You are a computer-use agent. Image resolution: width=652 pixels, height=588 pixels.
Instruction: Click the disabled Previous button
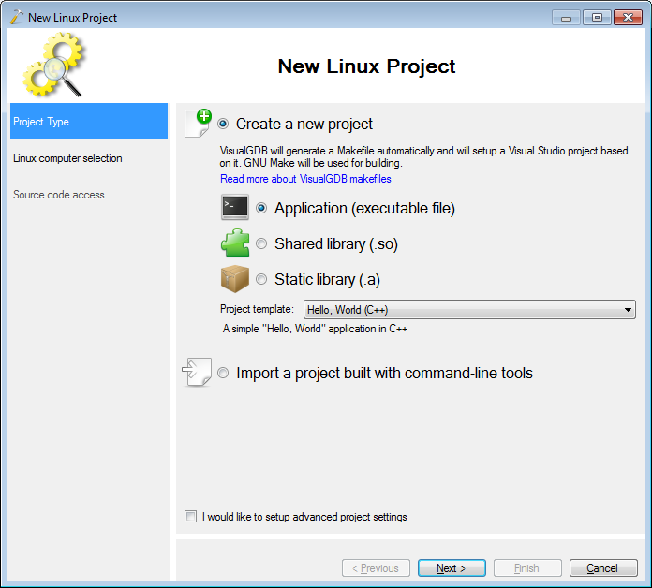pyautogui.click(x=376, y=568)
